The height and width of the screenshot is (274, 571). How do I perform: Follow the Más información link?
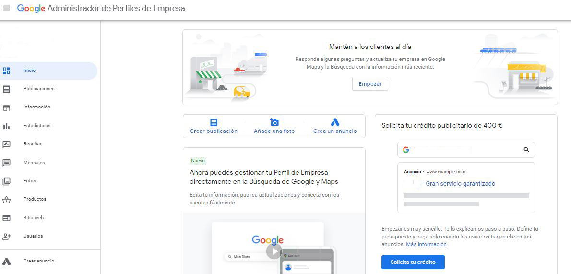pos(426,244)
